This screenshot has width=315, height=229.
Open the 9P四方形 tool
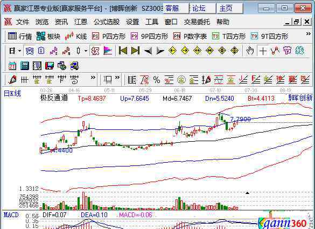[149, 37]
